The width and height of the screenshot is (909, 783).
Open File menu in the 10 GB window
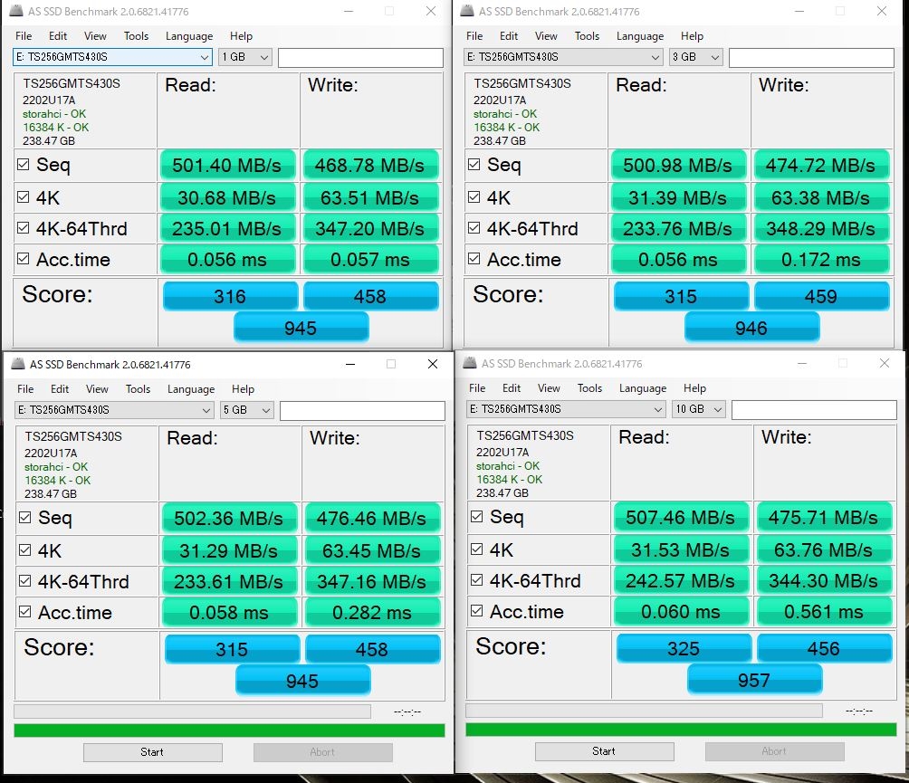coord(477,387)
